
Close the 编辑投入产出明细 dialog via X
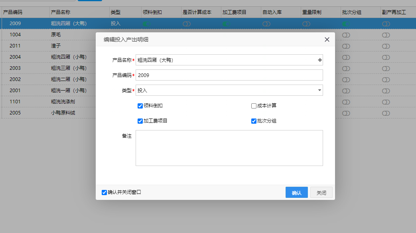(x=327, y=39)
